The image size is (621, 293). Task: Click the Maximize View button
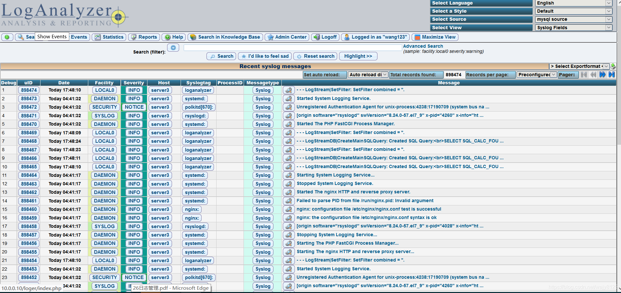coord(435,37)
